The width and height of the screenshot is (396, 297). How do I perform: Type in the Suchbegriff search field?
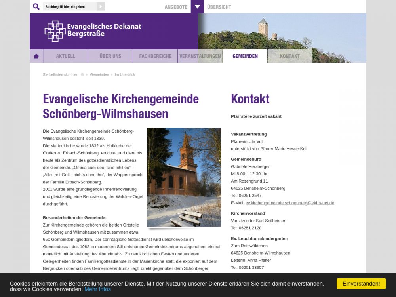(x=70, y=7)
